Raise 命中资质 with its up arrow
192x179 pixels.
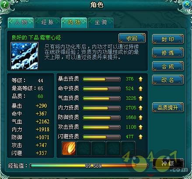pos(140,89)
